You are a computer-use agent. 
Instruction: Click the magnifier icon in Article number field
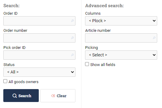(154, 38)
